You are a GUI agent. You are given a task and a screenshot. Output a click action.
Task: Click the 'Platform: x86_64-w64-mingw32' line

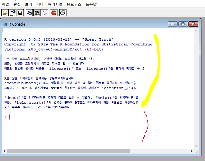[54, 49]
